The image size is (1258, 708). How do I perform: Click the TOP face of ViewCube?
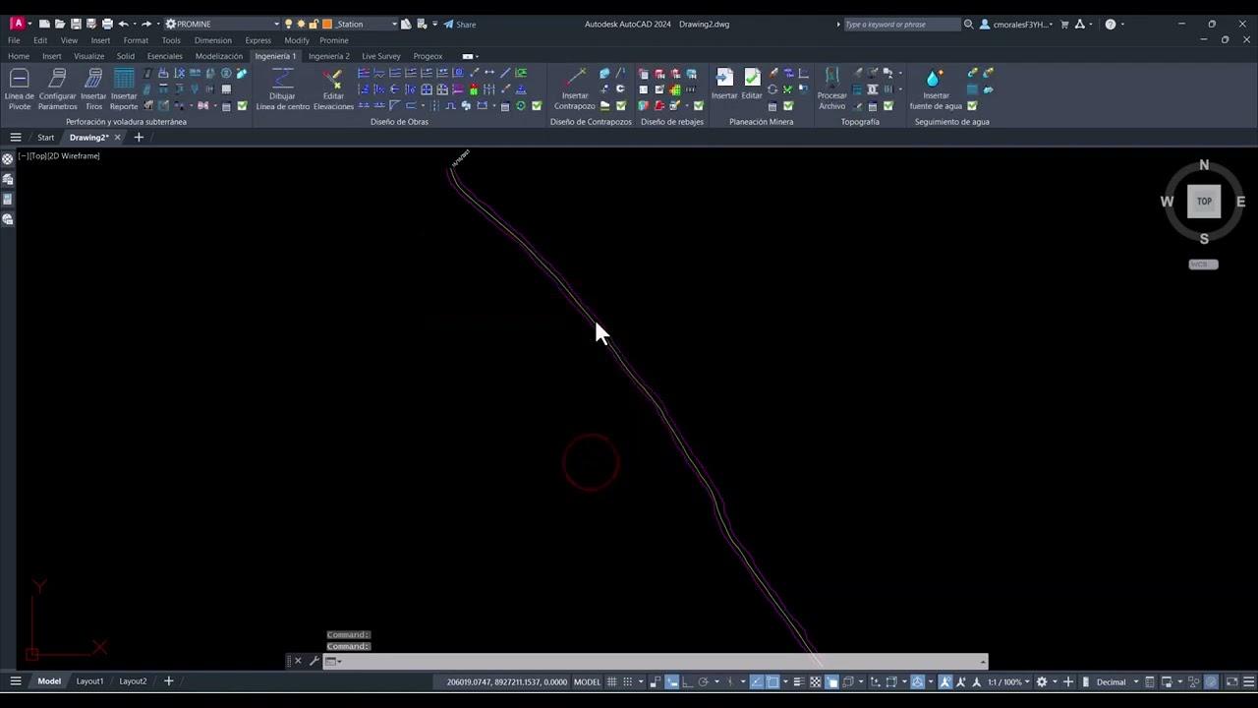[1204, 202]
